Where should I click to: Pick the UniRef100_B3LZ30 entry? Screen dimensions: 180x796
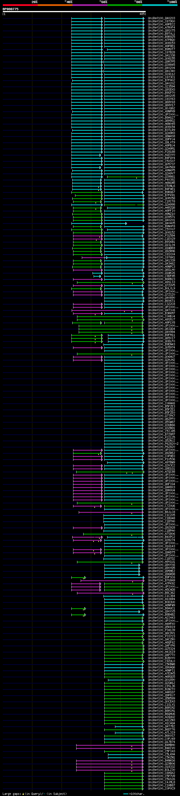pos(161,770)
